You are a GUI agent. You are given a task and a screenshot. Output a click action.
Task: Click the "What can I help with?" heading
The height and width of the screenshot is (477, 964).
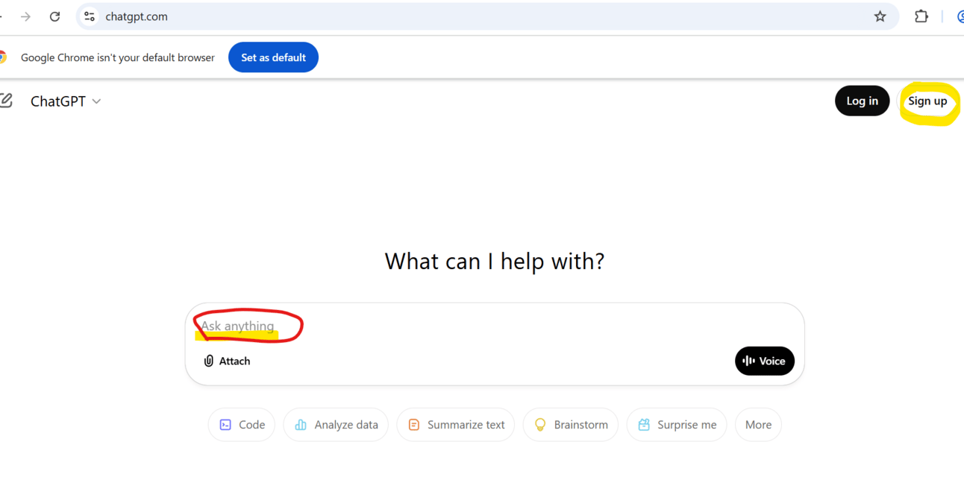click(495, 262)
